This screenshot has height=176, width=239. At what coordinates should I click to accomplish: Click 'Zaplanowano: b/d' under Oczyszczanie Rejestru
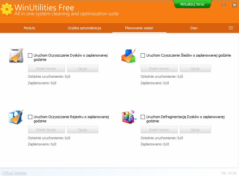click(x=42, y=144)
